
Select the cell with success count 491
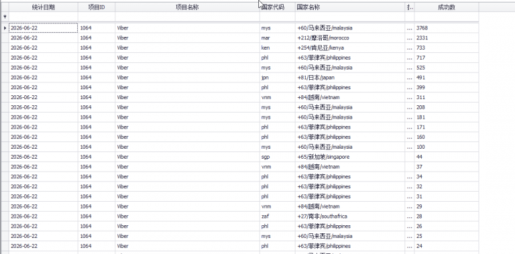[x=447, y=78]
